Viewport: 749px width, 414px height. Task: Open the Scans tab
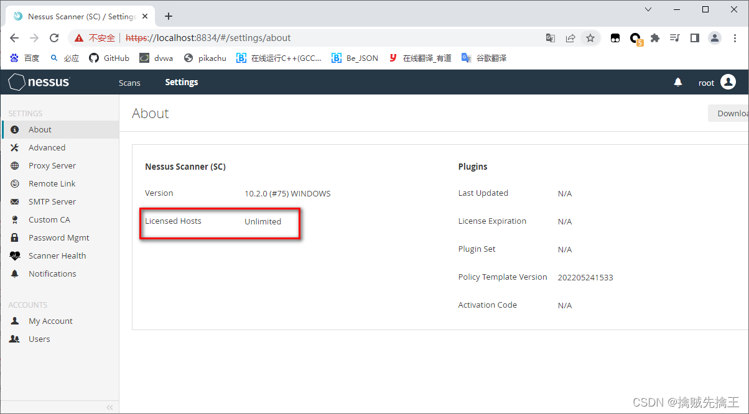(129, 83)
